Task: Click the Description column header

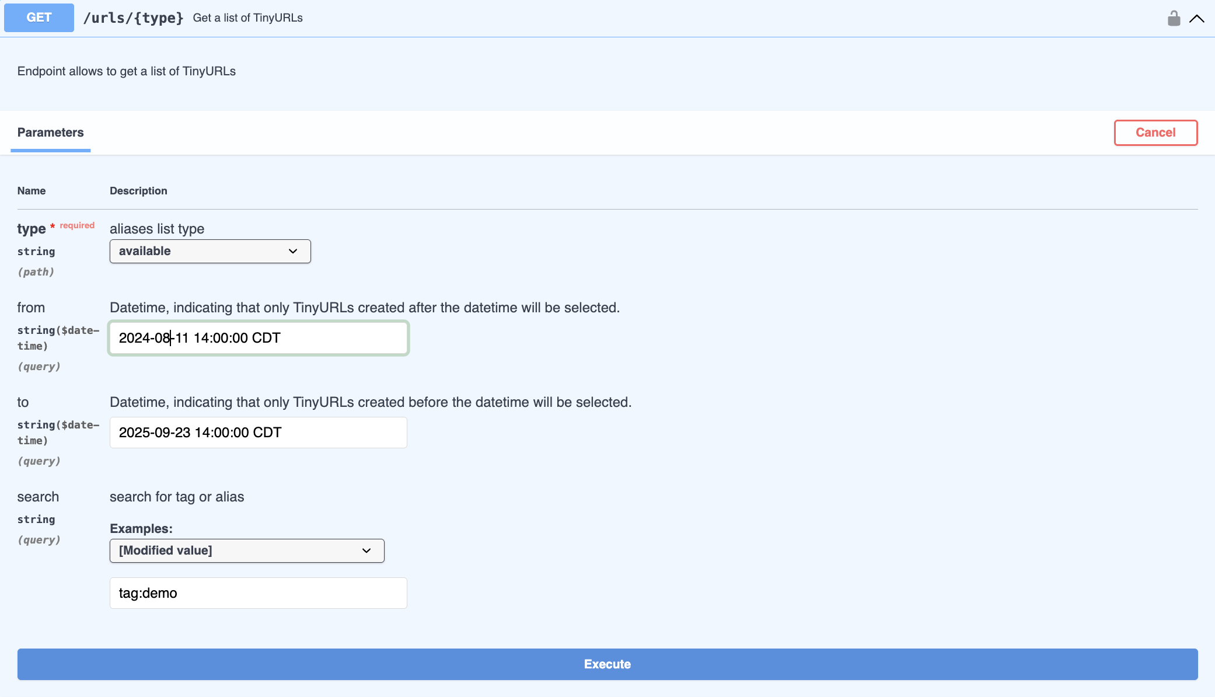Action: pyautogui.click(x=138, y=191)
